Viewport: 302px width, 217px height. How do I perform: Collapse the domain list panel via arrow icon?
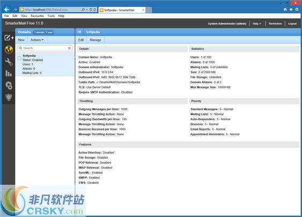pyautogui.click(x=79, y=32)
